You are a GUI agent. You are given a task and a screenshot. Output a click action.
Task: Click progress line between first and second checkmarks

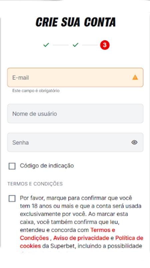tap(61, 45)
